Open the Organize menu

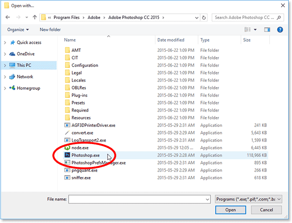(18, 29)
